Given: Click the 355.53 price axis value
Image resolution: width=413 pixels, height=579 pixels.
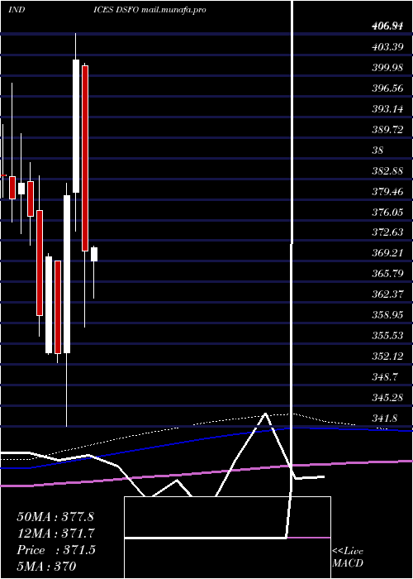Looking at the screenshot, I should click(388, 336).
